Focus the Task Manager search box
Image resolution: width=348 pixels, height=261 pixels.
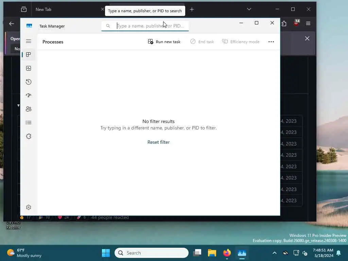145,26
